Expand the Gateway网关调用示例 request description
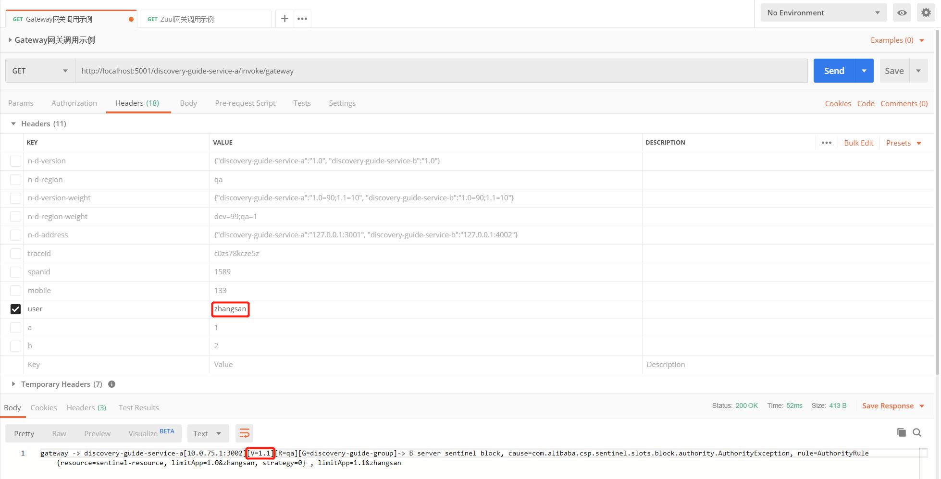Image resolution: width=941 pixels, height=479 pixels. pos(10,40)
